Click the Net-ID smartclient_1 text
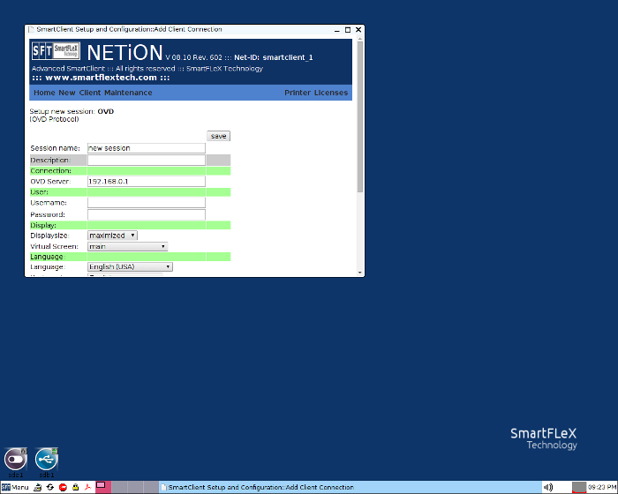 point(273,57)
